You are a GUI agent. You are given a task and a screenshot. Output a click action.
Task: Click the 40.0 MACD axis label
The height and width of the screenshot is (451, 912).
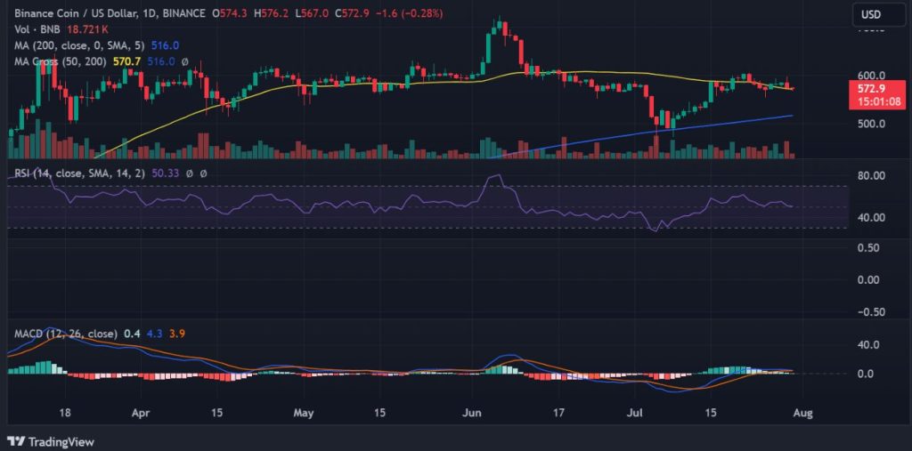click(870, 344)
